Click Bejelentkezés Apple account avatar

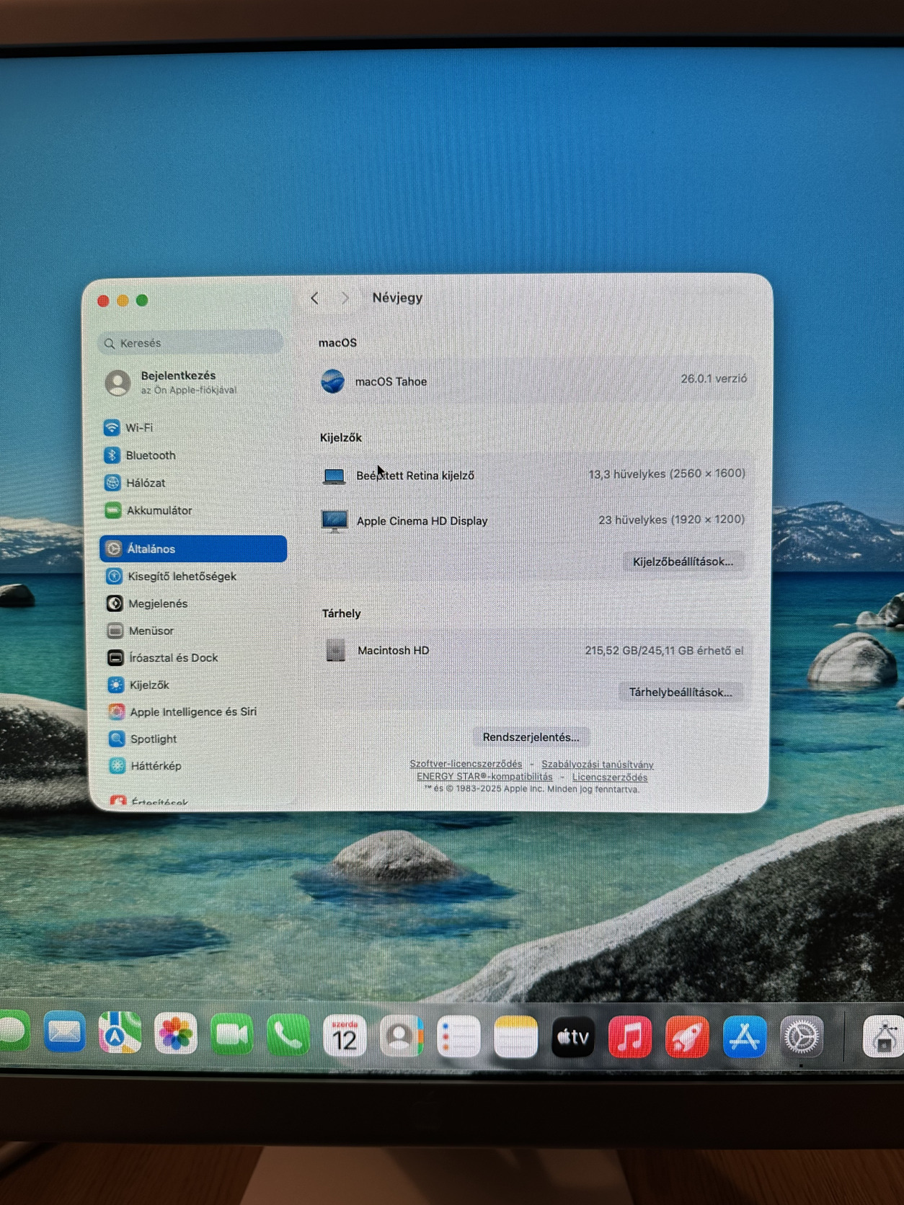coord(118,383)
